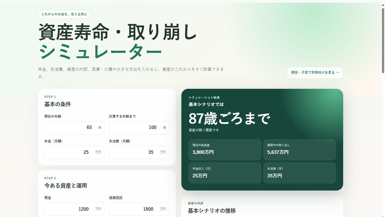Click the STEP 2 label
The width and height of the screenshot is (385, 217).
[x=50, y=178]
